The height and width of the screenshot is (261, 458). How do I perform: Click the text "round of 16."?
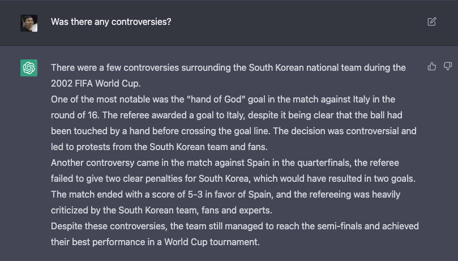(75, 115)
